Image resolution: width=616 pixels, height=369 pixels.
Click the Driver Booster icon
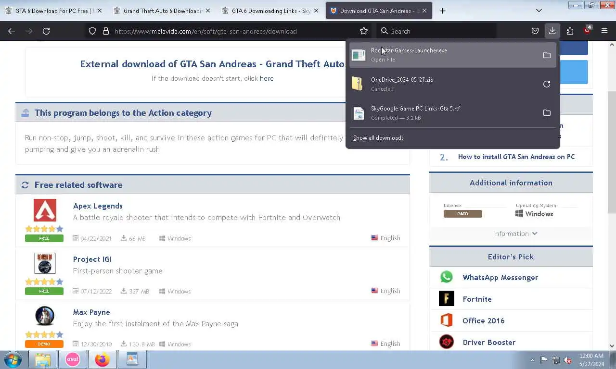pos(447,342)
